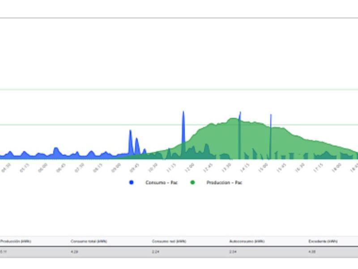This screenshot has height=269, width=358.
Task: Click the 15:00 time axis label
Action: point(263,168)
